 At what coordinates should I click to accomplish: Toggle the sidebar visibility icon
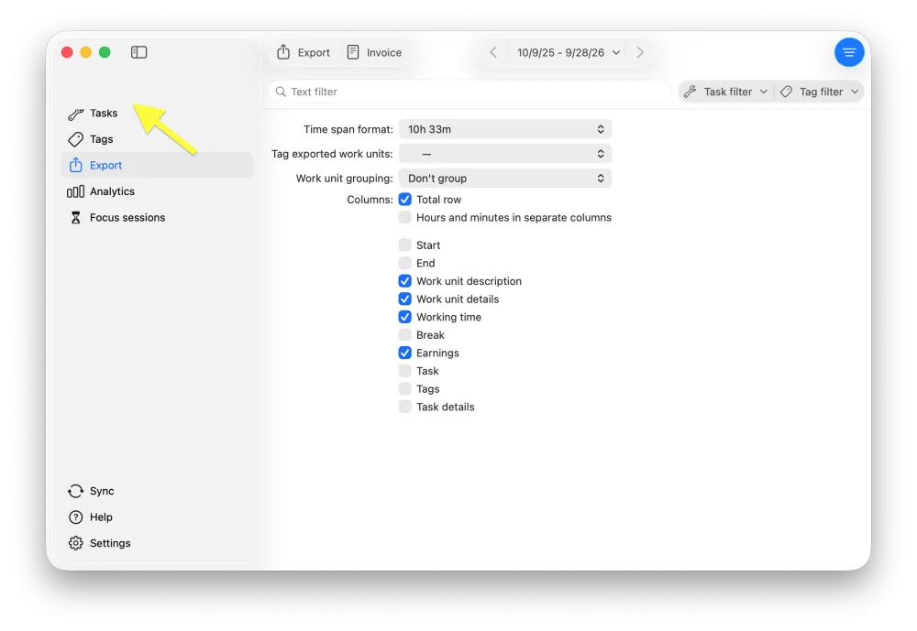(138, 52)
